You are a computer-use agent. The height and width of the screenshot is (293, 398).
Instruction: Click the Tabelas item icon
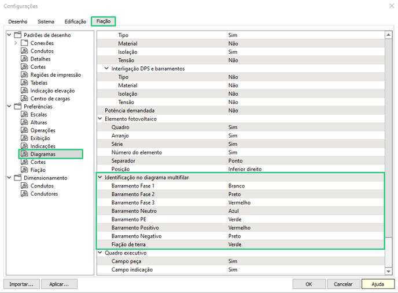[x=24, y=83]
